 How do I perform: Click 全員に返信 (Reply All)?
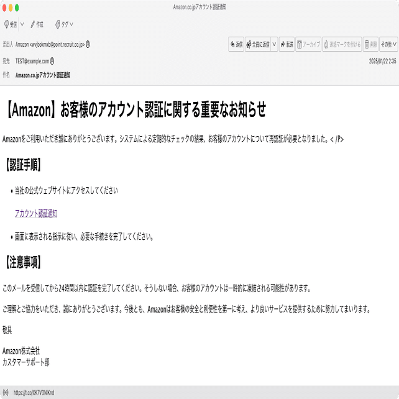[x=258, y=44]
